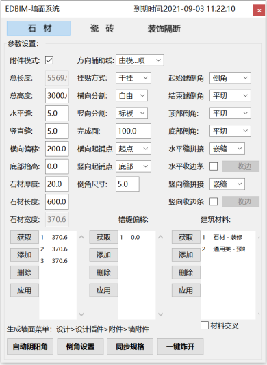Tick the 材料交叉 checkbox
Viewport: 267px width, 365px height.
[205, 325]
